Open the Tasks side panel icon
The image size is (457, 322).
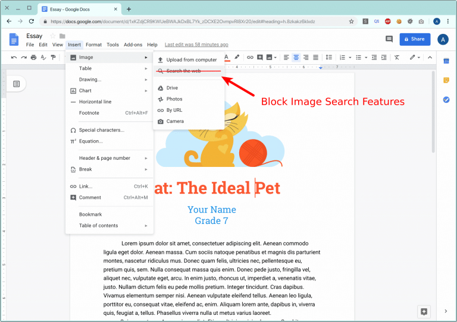[x=446, y=100]
